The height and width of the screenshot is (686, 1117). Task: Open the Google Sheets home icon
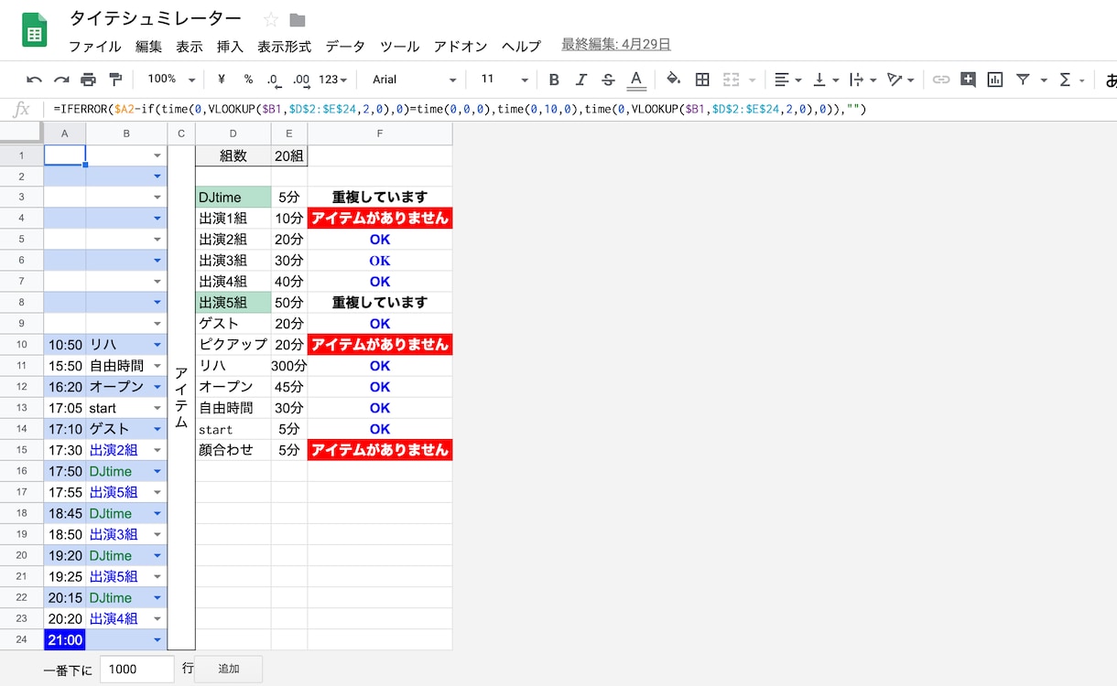tap(35, 31)
